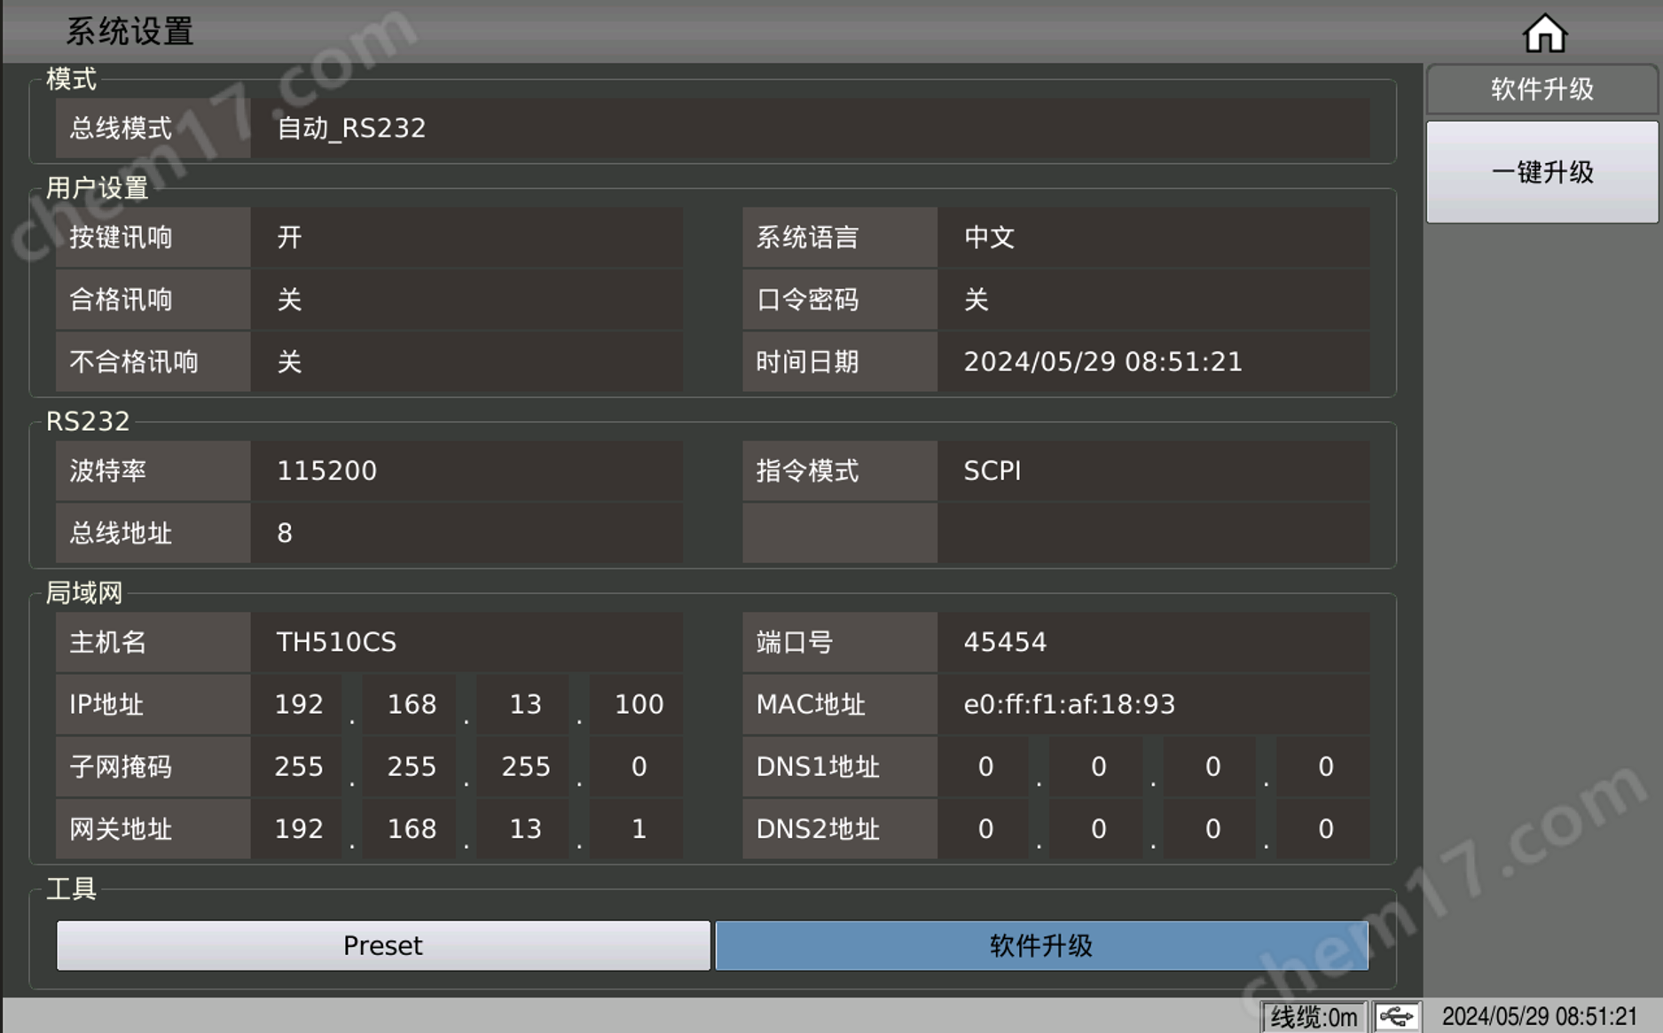
Task: Select the hostname field TH510CS
Action: (x=467, y=642)
